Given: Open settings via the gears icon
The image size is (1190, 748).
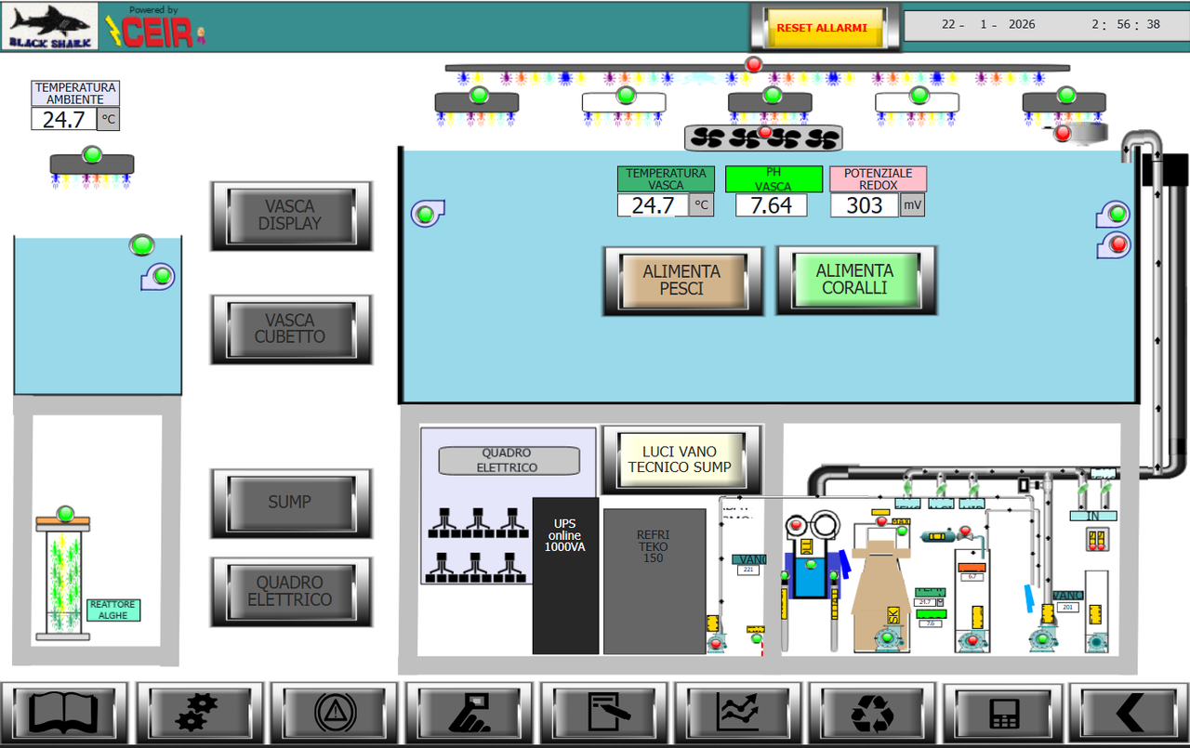Looking at the screenshot, I should click(x=200, y=712).
